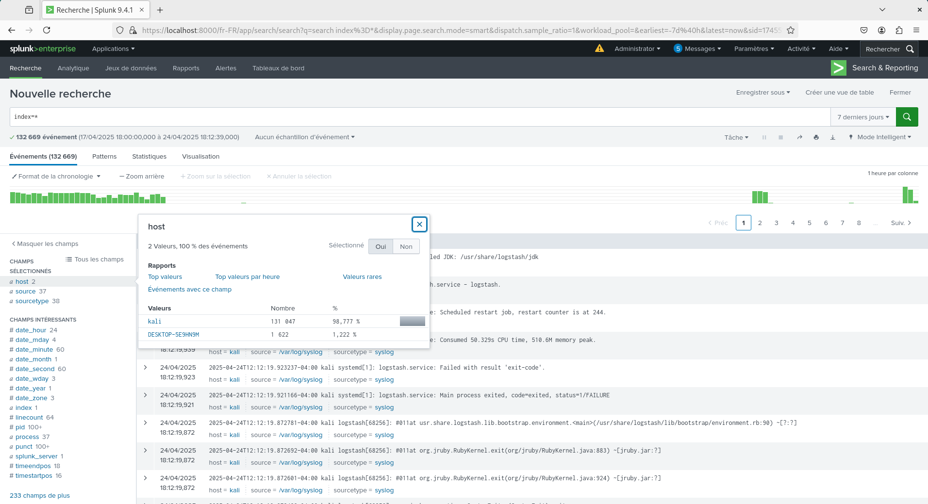Image resolution: width=928 pixels, height=504 pixels.
Task: Open Valeurs rares report link
Action: 362,277
